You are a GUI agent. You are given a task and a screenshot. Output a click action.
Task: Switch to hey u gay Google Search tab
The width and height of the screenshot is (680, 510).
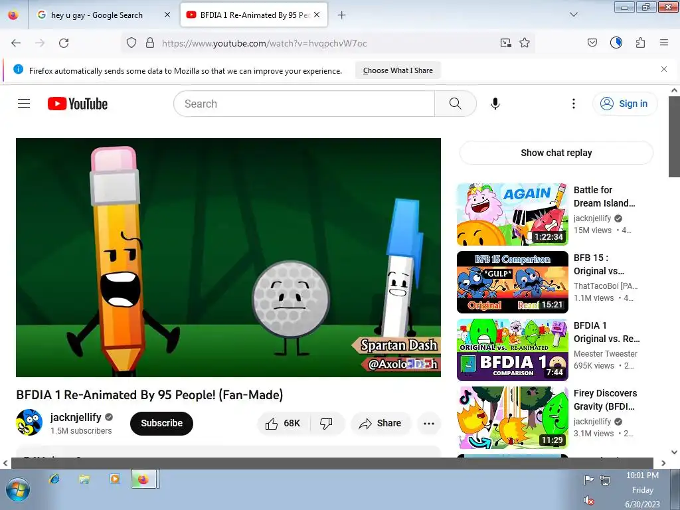pyautogui.click(x=96, y=15)
